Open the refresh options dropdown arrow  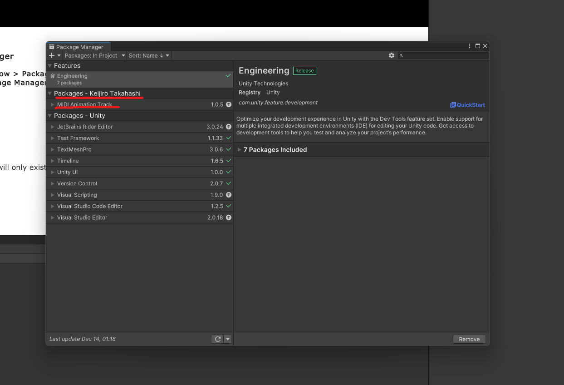point(228,339)
